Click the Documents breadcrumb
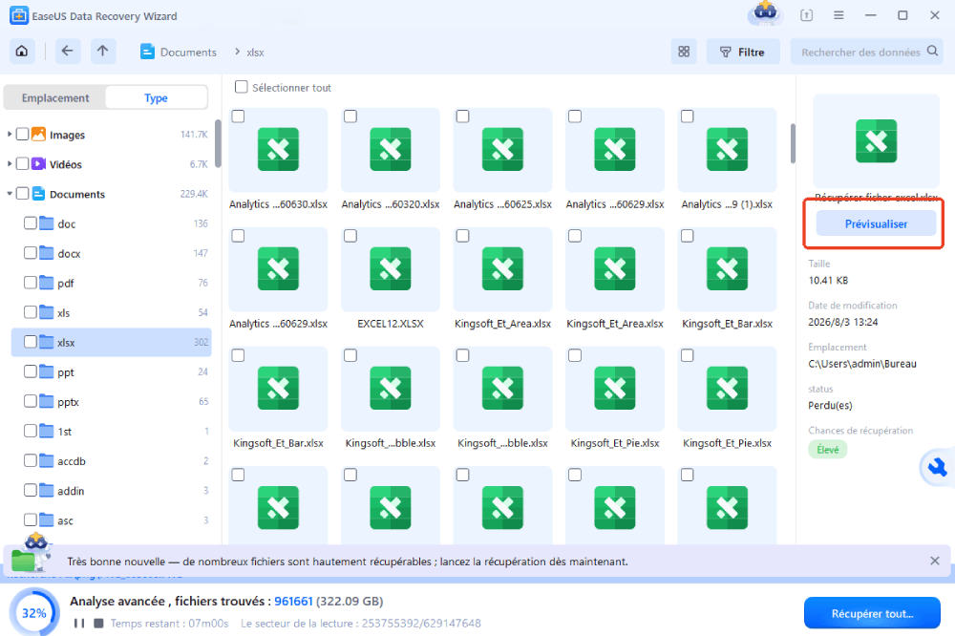This screenshot has width=955, height=636. coord(188,53)
